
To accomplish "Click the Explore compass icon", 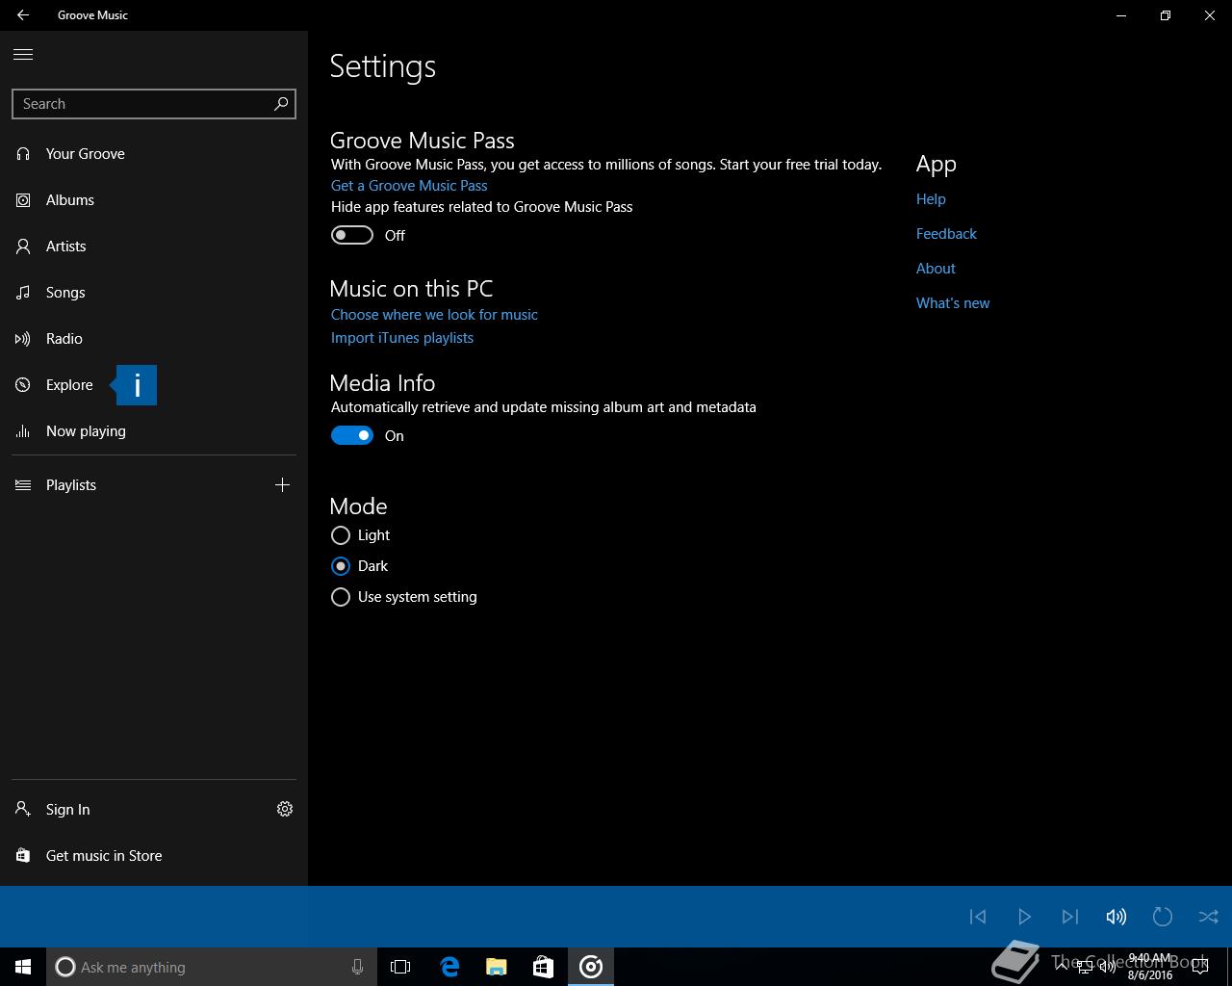I will pyautogui.click(x=23, y=385).
